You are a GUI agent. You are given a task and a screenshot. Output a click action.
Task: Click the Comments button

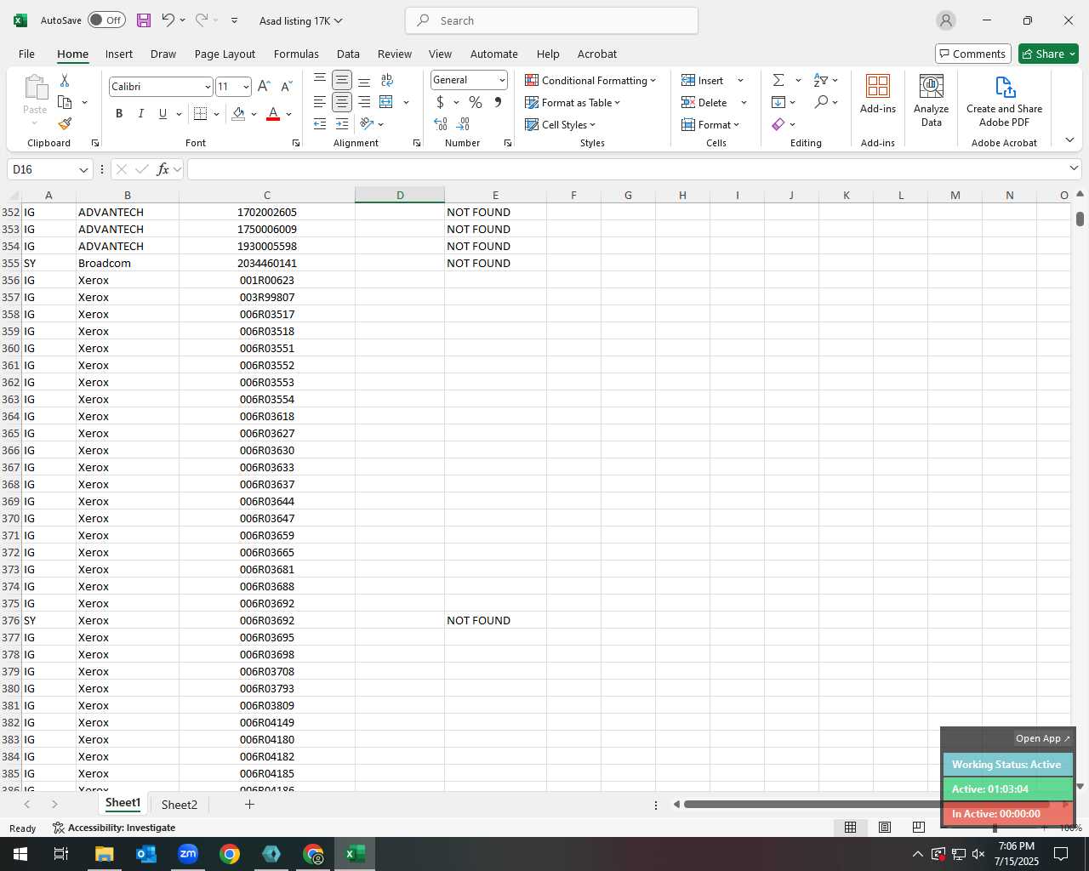tap(972, 54)
